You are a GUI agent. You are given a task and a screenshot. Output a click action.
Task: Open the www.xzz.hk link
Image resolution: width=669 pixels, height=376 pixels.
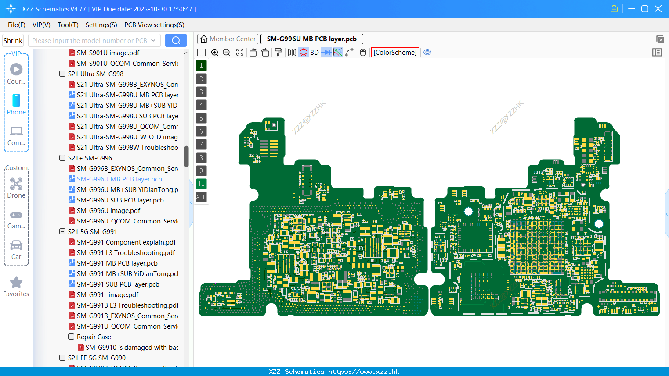pyautogui.click(x=364, y=372)
